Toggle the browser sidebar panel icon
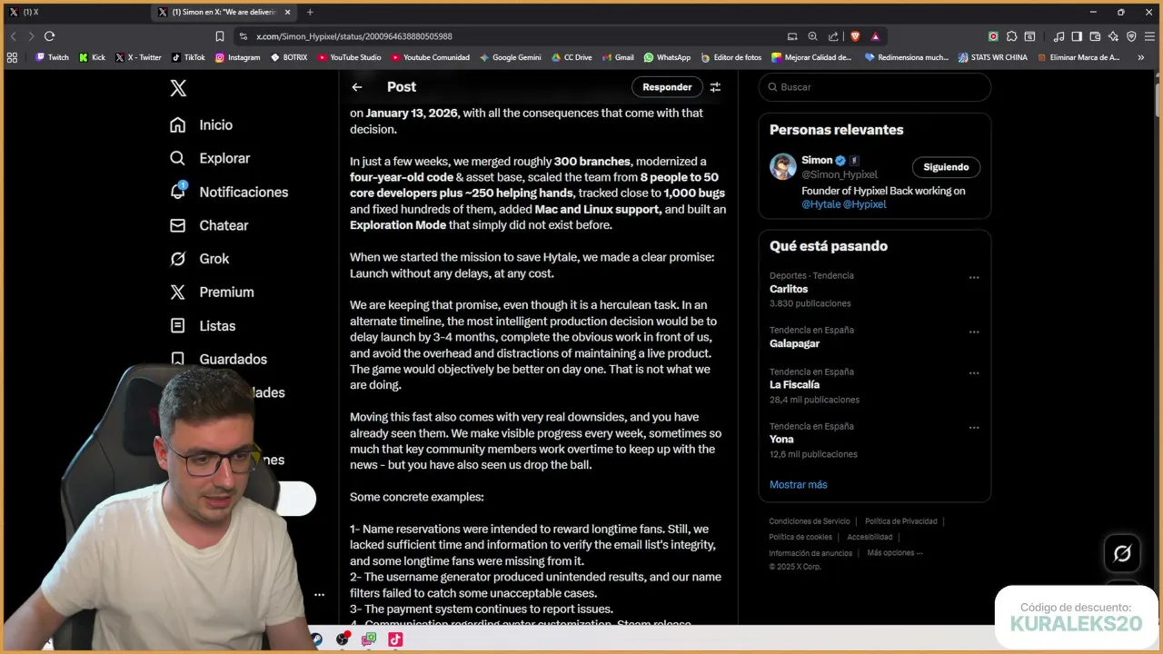 tap(1077, 36)
